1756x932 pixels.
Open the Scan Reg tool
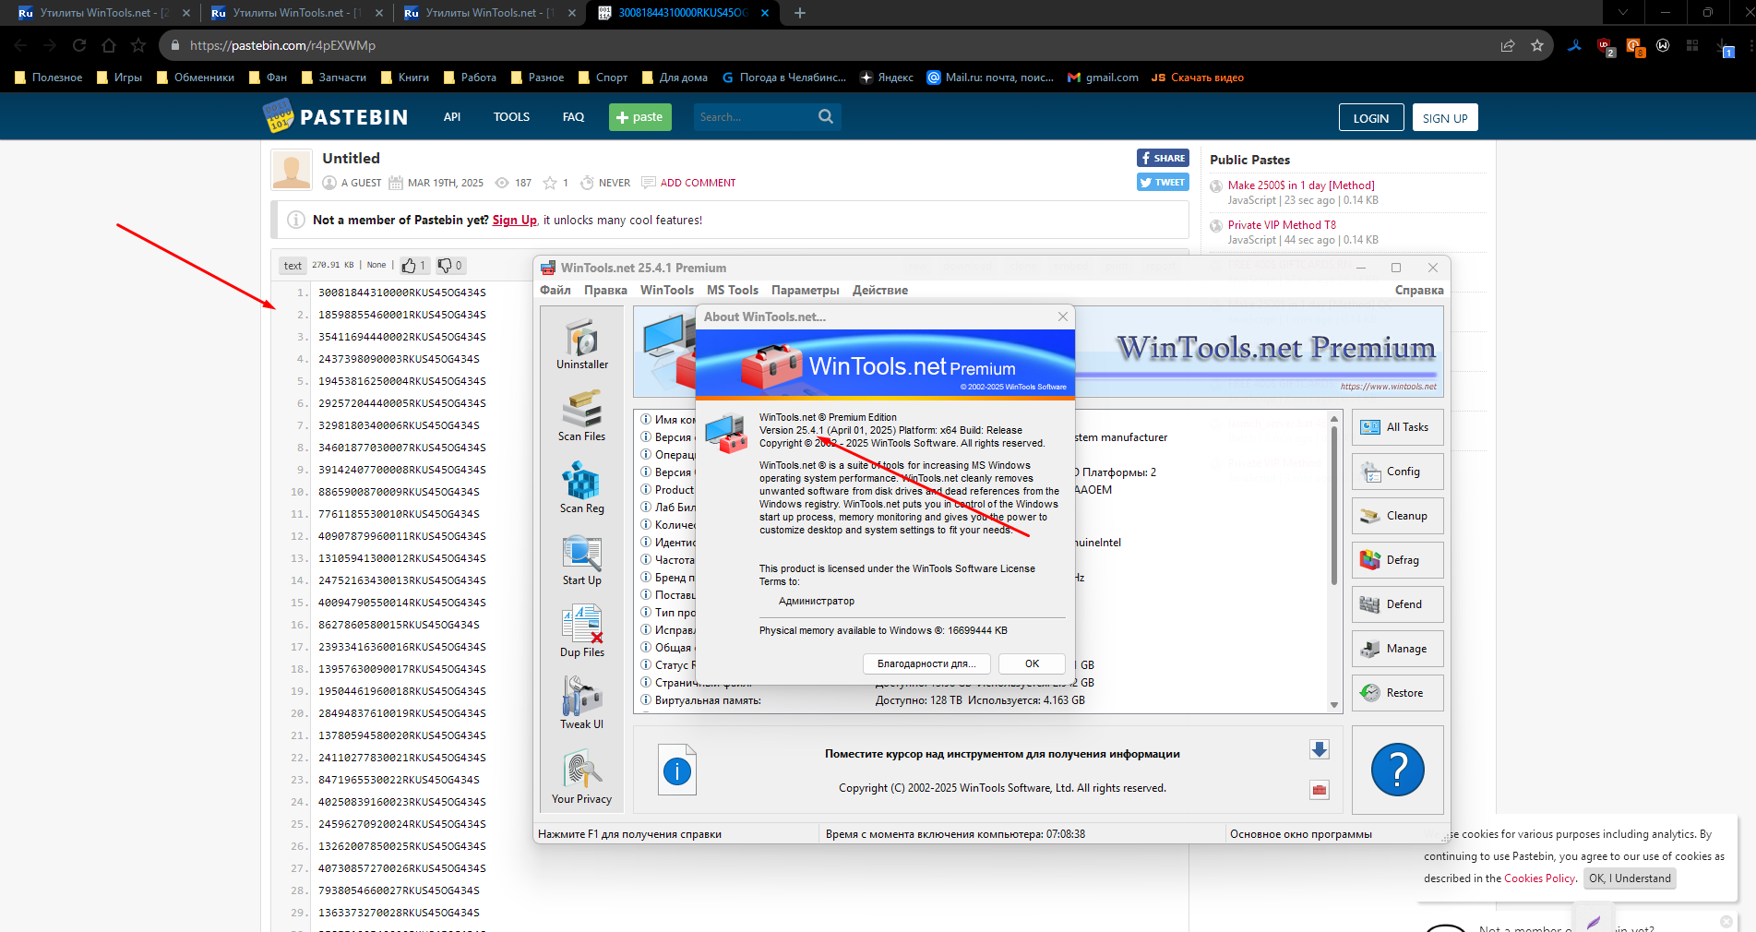(x=582, y=488)
